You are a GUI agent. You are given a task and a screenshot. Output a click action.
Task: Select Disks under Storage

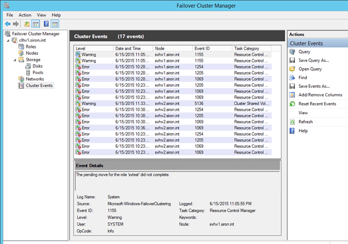(38, 66)
